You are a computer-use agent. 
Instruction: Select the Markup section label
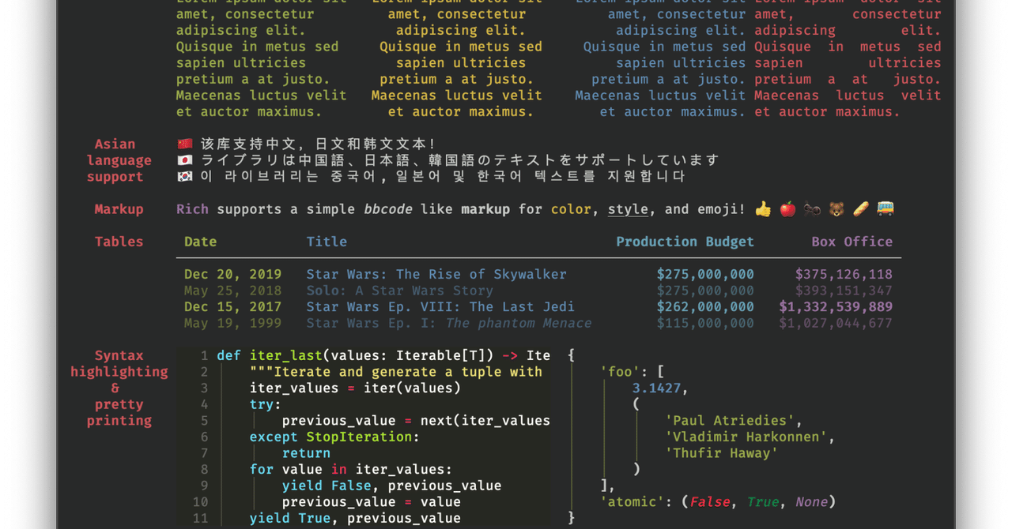(x=119, y=208)
